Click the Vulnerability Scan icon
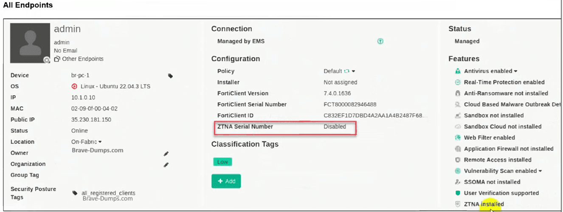The width and height of the screenshot is (563, 212). point(458,171)
